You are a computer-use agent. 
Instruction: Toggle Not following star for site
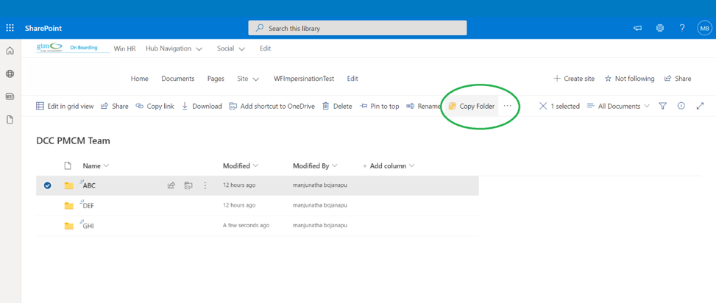[629, 79]
